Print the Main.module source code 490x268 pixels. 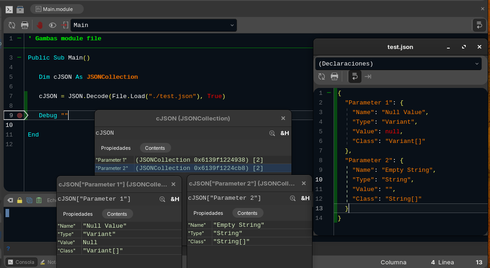click(25, 25)
